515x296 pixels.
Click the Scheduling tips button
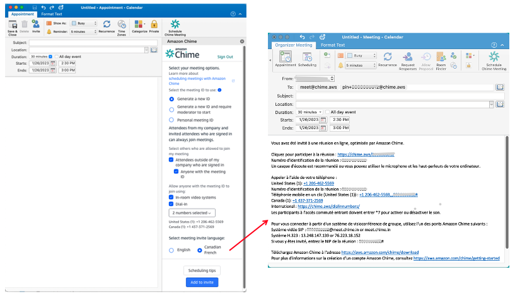pos(202,270)
